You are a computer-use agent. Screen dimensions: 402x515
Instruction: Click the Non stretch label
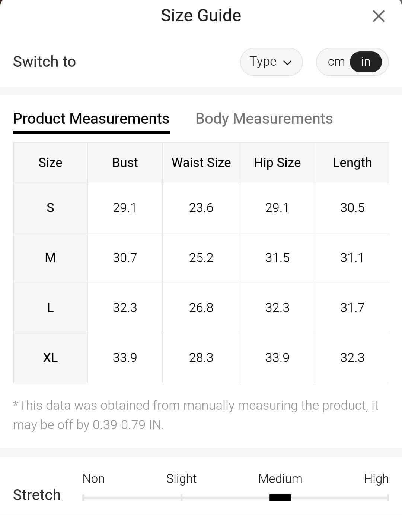[x=93, y=478]
